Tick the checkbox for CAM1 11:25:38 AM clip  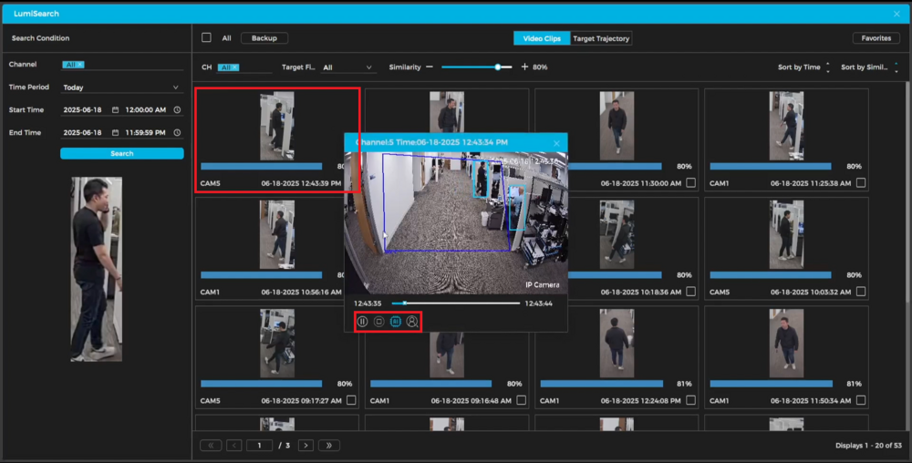click(x=860, y=183)
